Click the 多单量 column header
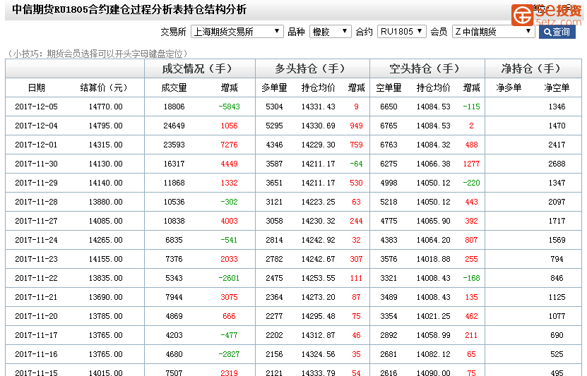Screen dimensions: 587x376 pos(274,88)
